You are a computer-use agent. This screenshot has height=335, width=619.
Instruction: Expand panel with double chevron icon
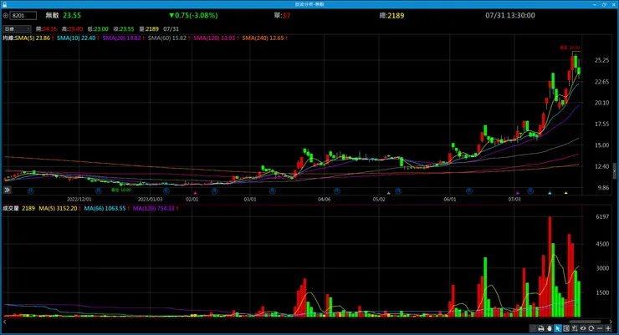point(7,190)
